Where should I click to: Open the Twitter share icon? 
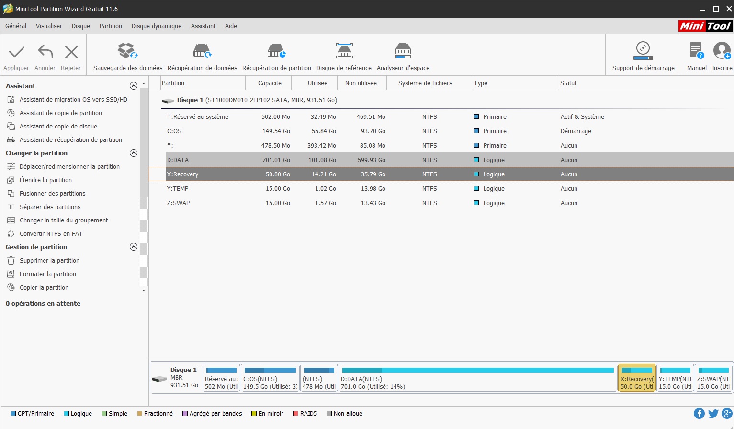pyautogui.click(x=713, y=414)
